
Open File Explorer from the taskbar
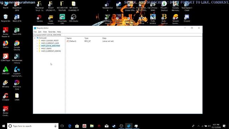coord(92,126)
